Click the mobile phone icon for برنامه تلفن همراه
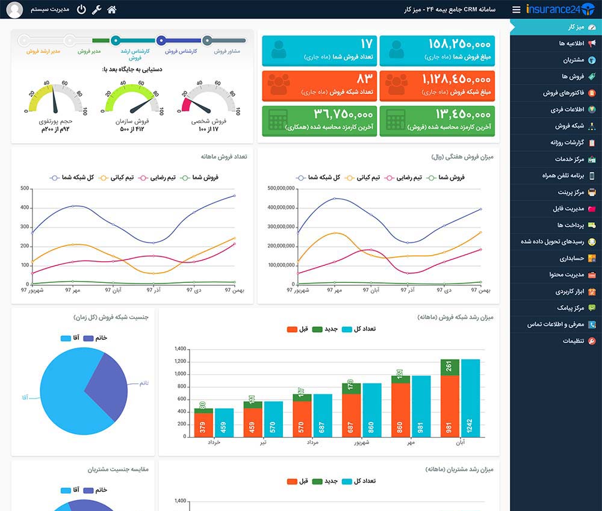This screenshot has width=602, height=511. click(592, 176)
